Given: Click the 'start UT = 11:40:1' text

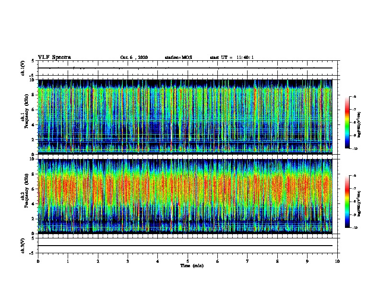Looking at the screenshot, I should pyautogui.click(x=232, y=57).
